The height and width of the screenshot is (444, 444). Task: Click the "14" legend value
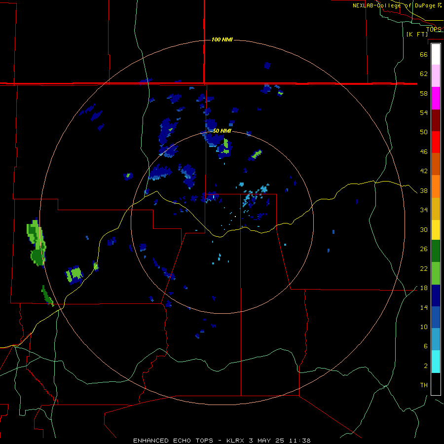point(424,307)
